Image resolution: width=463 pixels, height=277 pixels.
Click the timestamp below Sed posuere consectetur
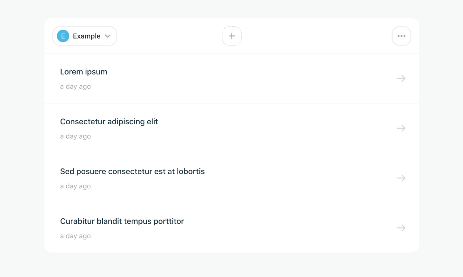[75, 186]
